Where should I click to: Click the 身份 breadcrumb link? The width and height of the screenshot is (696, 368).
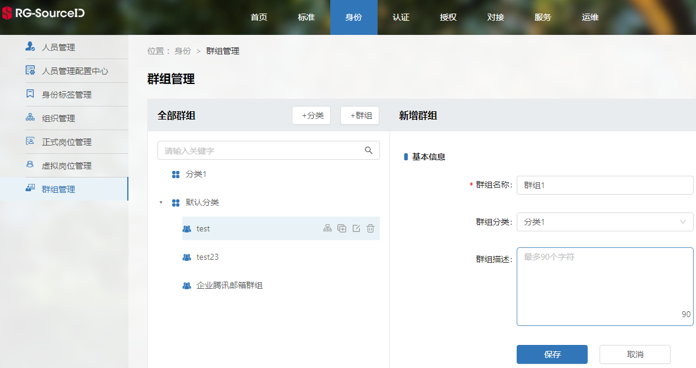point(182,51)
